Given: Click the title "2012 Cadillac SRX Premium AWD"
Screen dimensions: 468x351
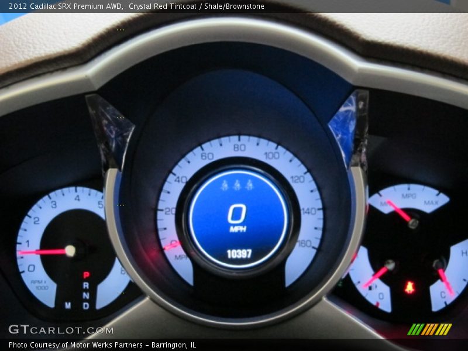Looking at the screenshot, I should (x=66, y=6).
